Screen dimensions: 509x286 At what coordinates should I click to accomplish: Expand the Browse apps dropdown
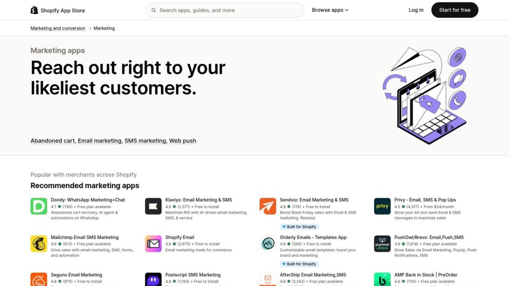pyautogui.click(x=330, y=10)
